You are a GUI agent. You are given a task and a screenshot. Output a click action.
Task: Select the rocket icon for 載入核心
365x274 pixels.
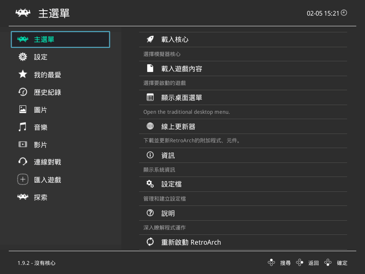[x=150, y=39]
